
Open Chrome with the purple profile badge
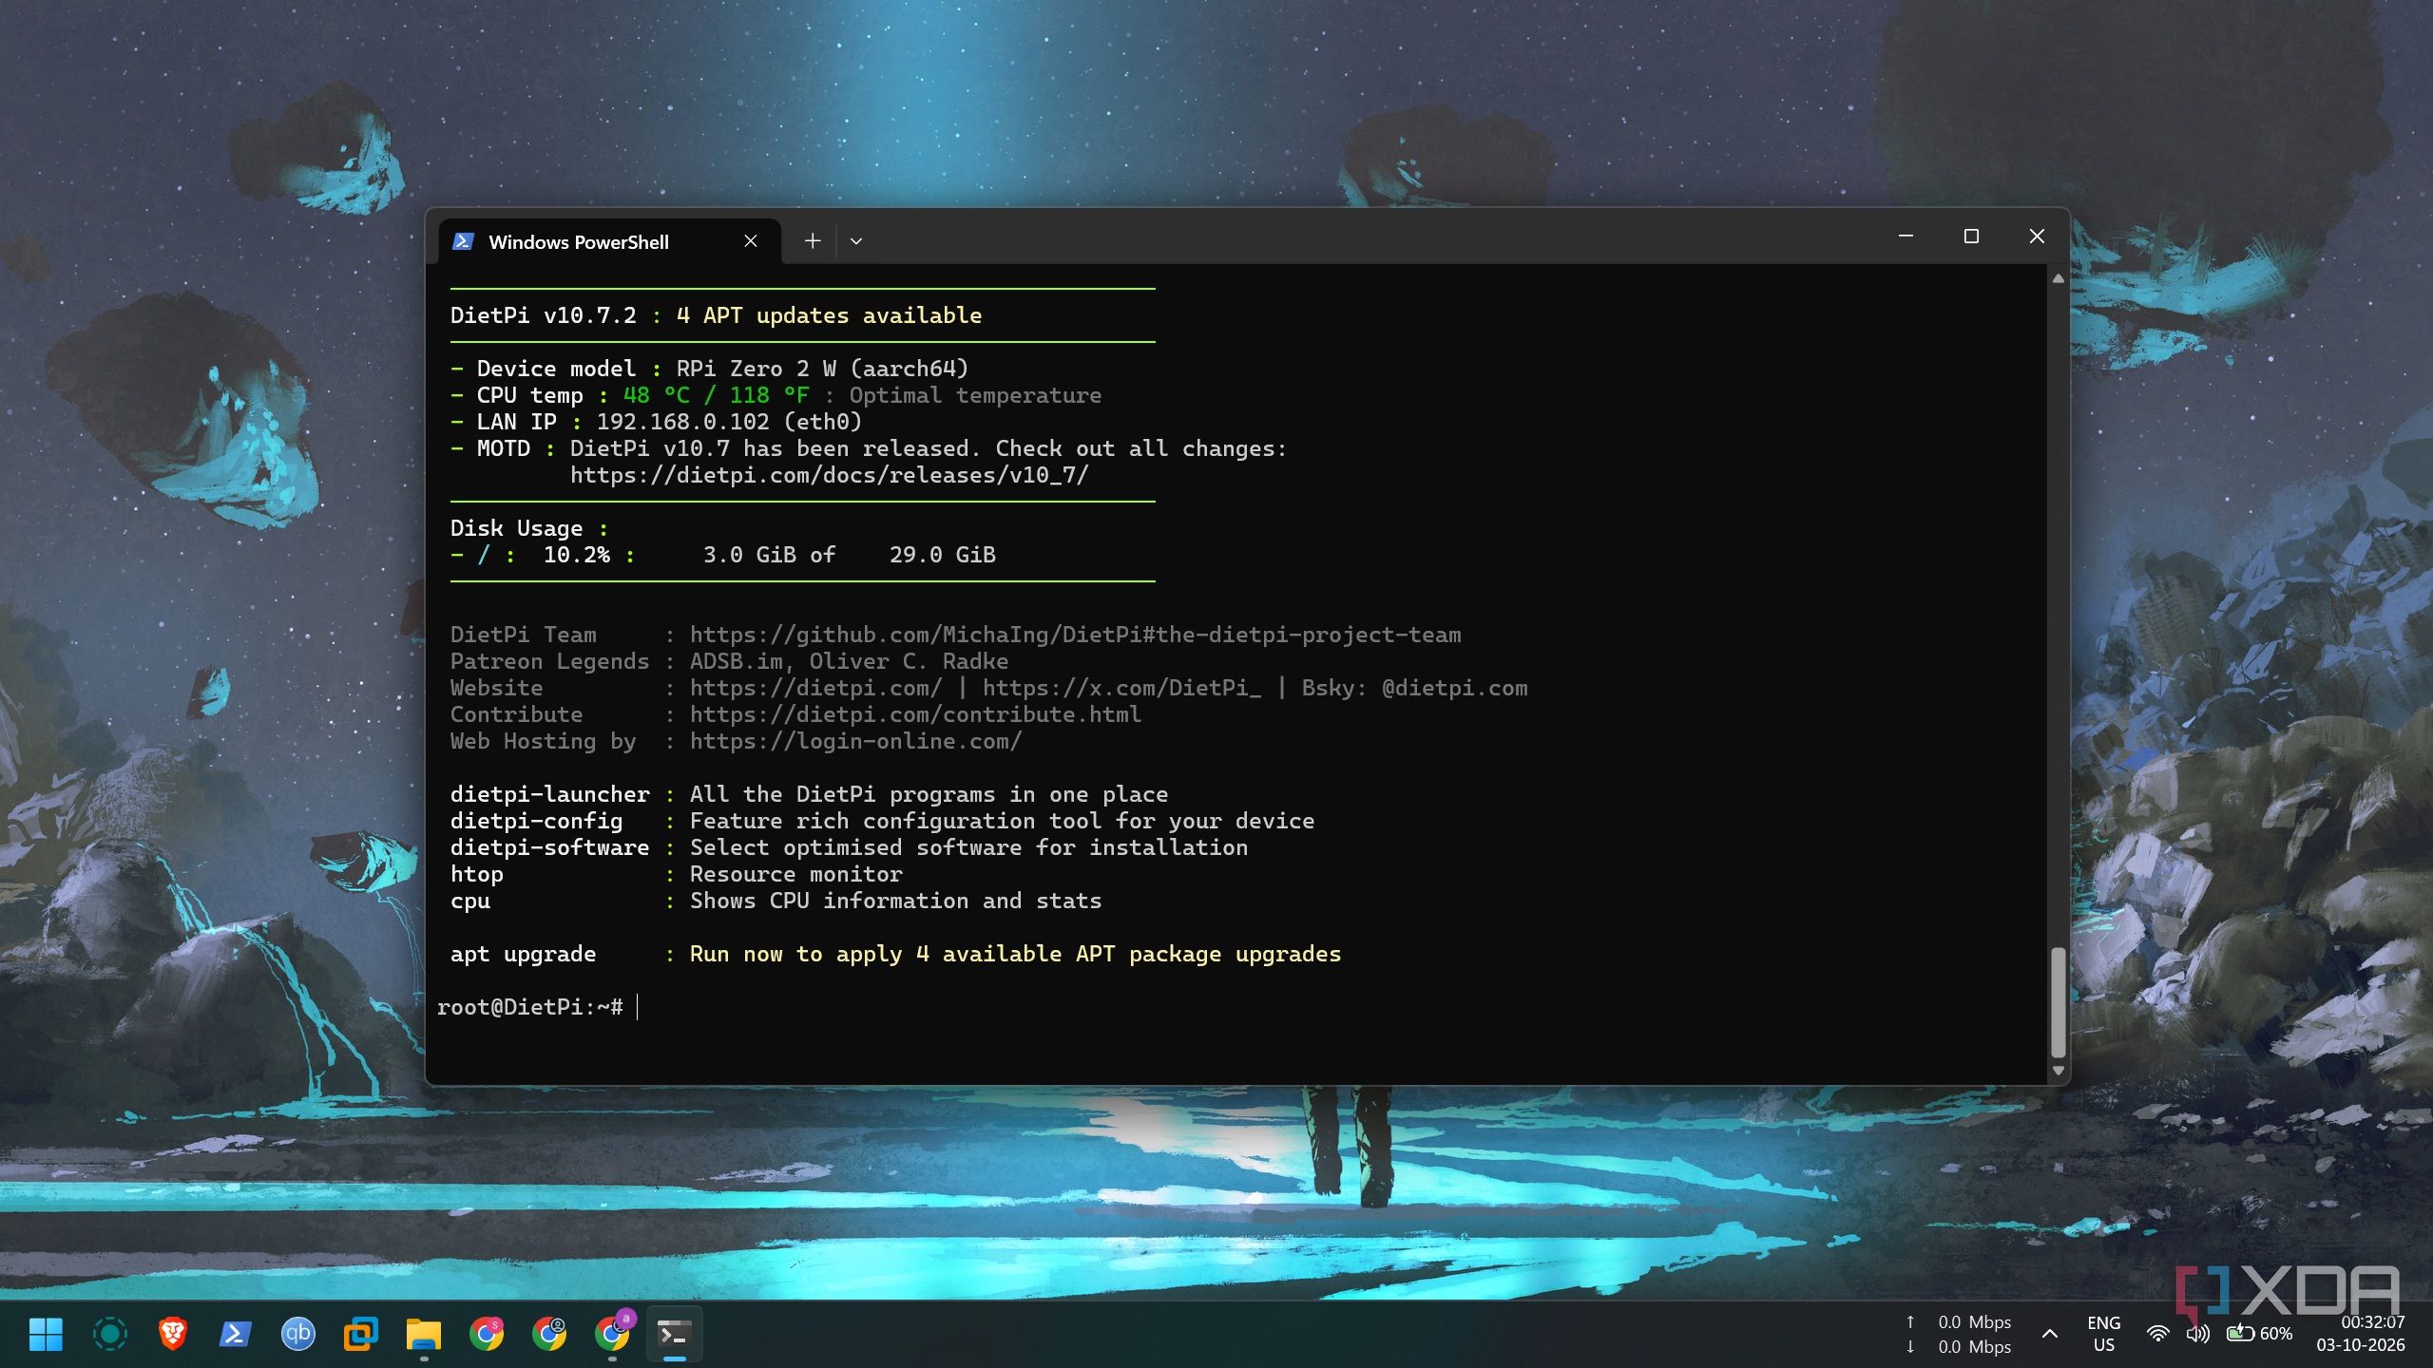tap(612, 1333)
